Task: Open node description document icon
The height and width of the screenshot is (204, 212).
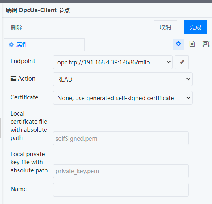Action: point(192,44)
